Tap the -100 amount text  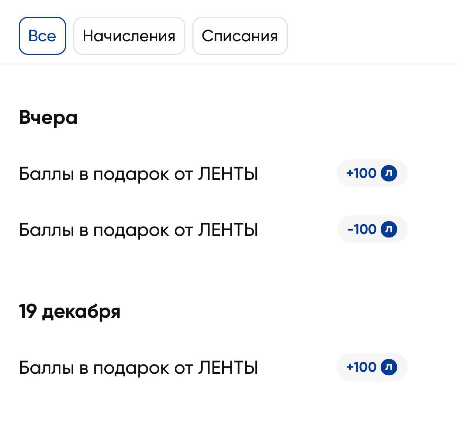[362, 229]
